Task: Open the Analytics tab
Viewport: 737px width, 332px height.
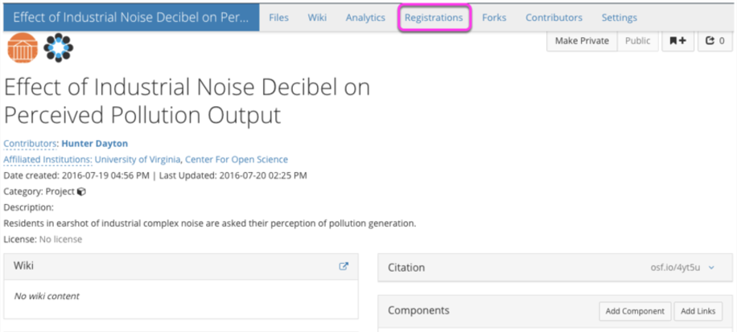Action: (365, 18)
